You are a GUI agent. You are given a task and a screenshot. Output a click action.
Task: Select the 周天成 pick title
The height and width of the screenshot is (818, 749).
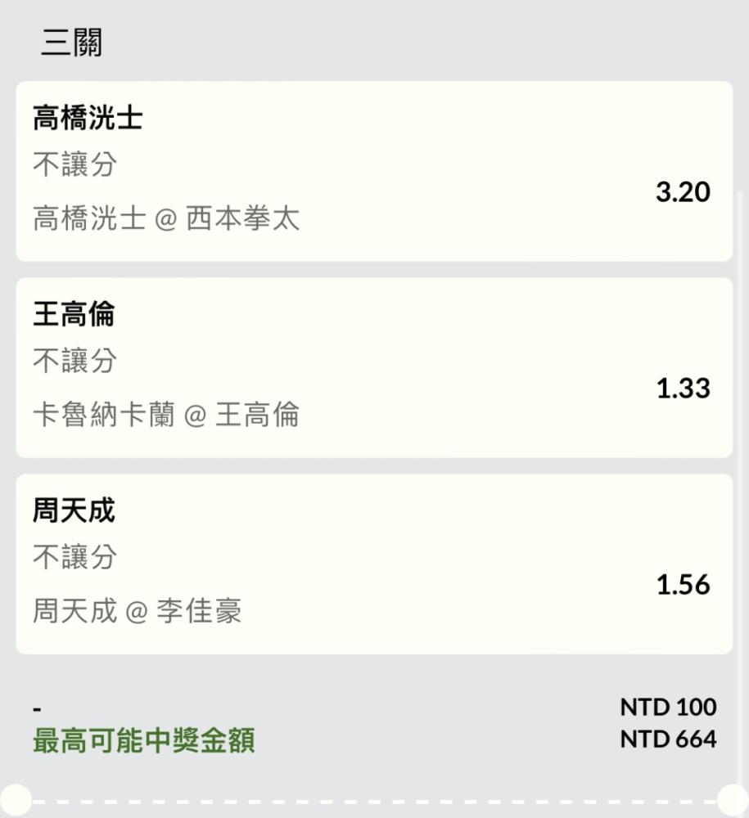(x=74, y=511)
